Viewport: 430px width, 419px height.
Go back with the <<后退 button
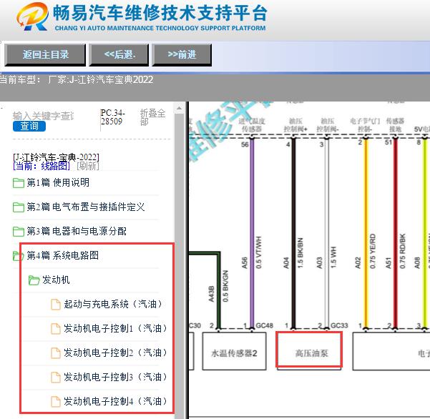point(119,55)
